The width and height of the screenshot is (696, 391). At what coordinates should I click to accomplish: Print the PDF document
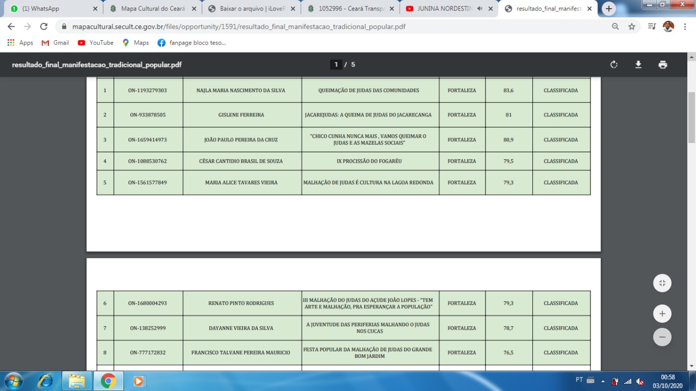click(x=662, y=65)
